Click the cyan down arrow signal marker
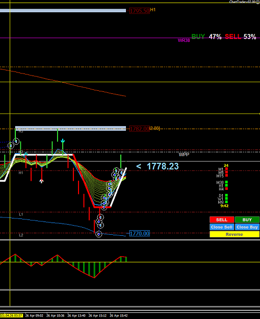 (x=63, y=141)
